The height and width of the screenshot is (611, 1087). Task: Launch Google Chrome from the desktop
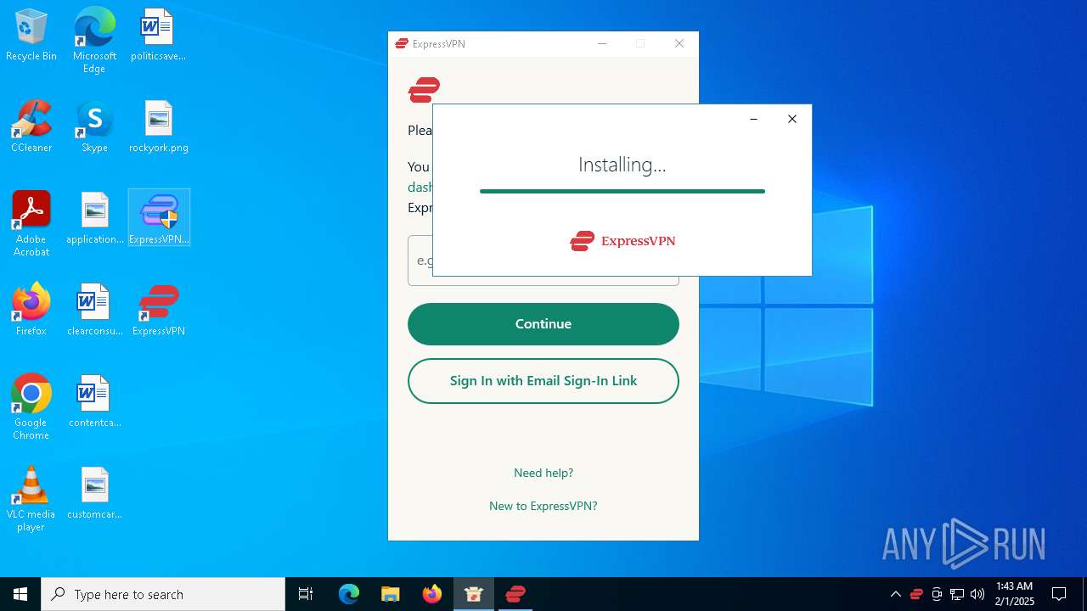pyautogui.click(x=31, y=407)
